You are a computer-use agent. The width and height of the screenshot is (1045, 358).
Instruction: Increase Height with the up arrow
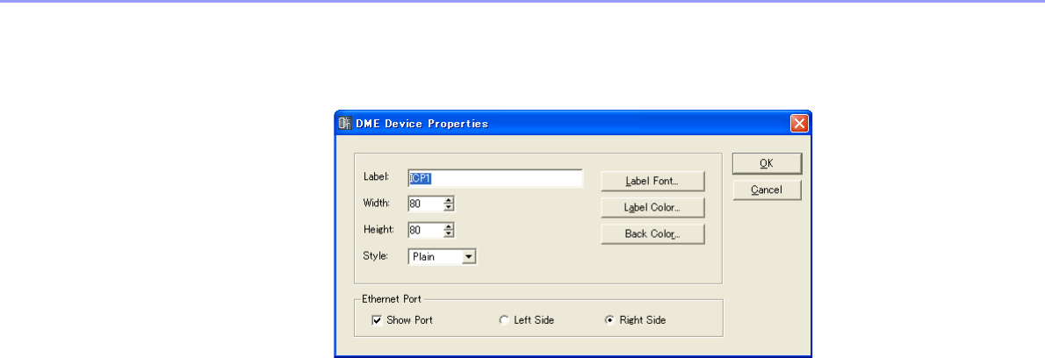(x=449, y=226)
